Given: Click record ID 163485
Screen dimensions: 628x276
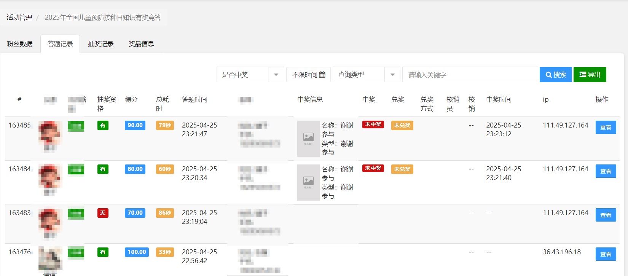Looking at the screenshot, I should [20, 125].
